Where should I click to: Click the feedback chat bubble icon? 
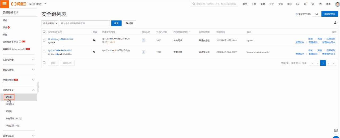point(336,131)
